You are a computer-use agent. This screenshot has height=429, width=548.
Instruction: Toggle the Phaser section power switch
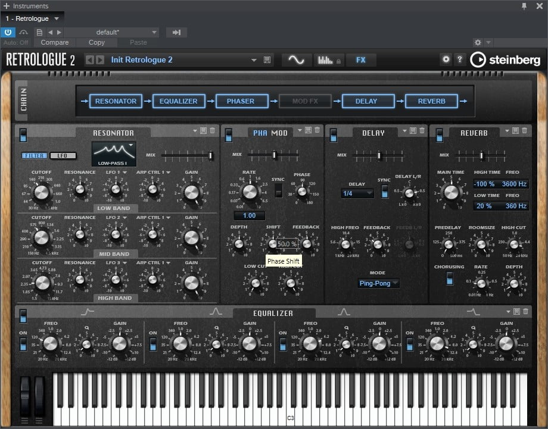tap(229, 135)
